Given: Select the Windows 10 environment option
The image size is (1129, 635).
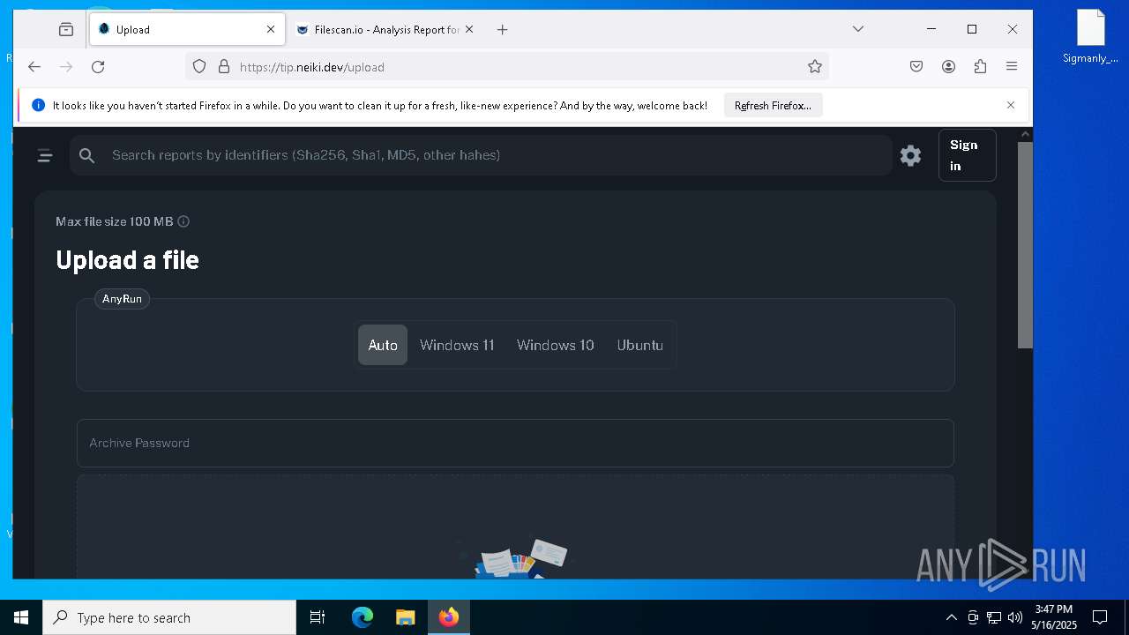Looking at the screenshot, I should tap(556, 345).
